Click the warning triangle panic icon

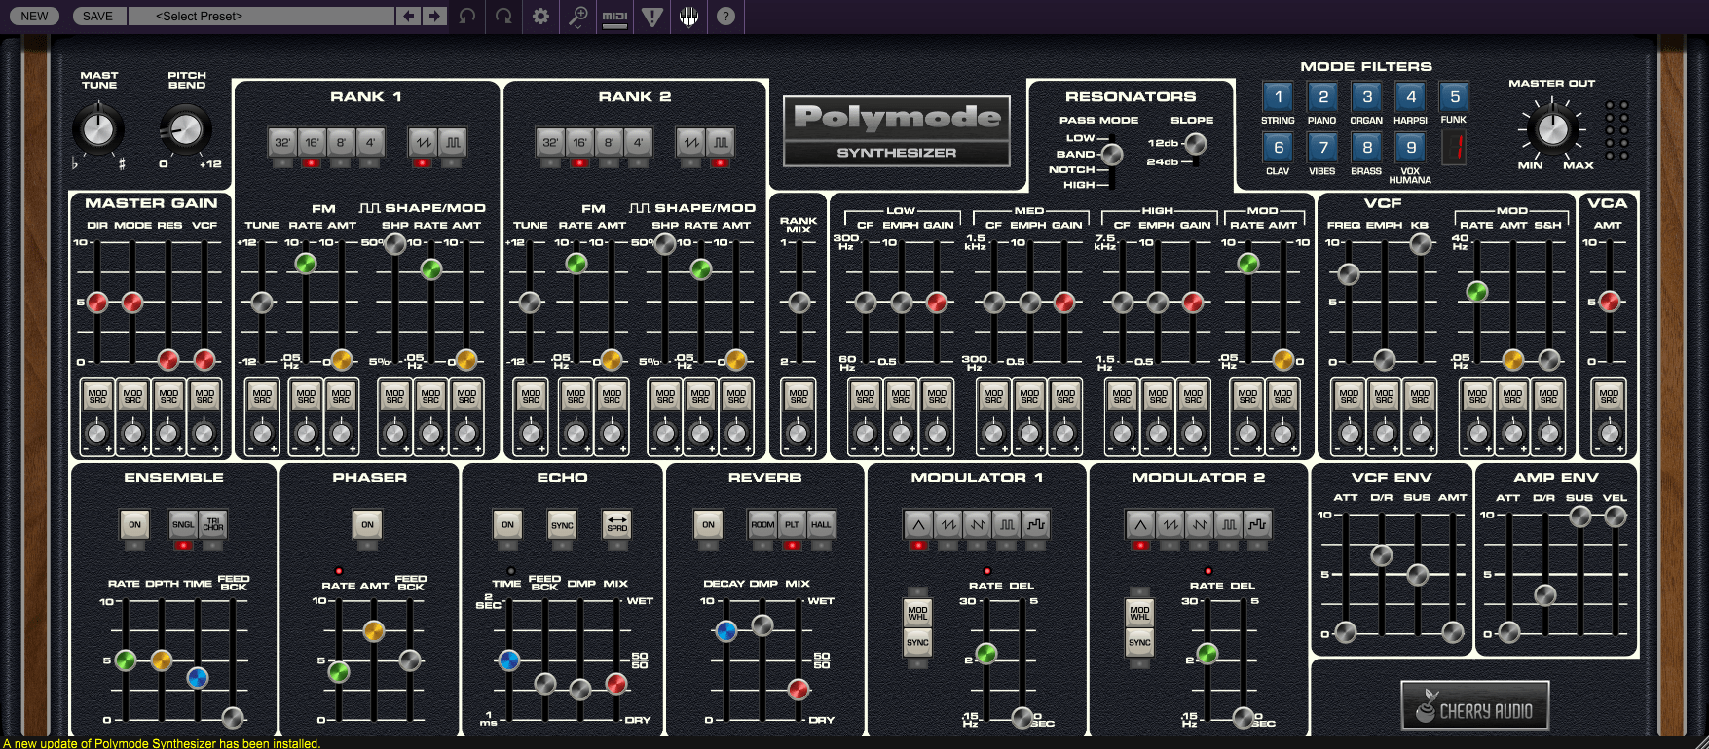(x=652, y=17)
